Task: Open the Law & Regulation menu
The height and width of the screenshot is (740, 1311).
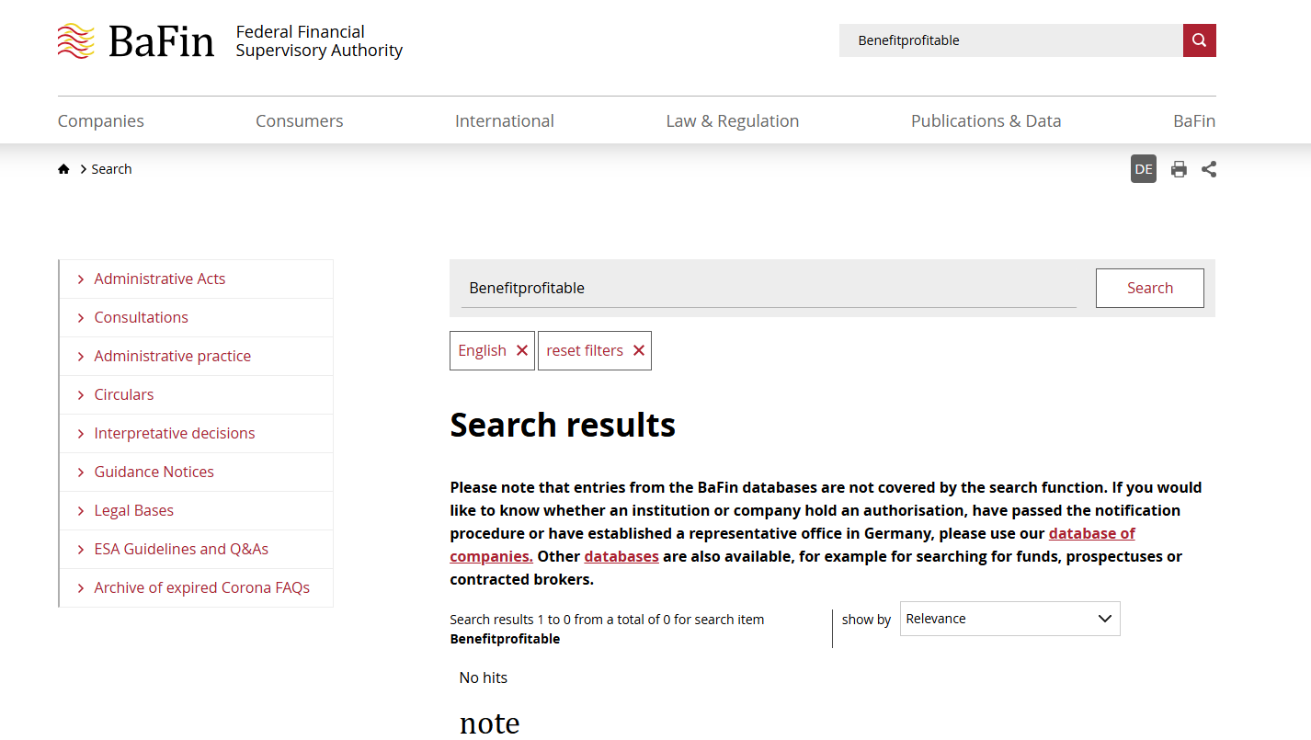Action: click(x=732, y=120)
